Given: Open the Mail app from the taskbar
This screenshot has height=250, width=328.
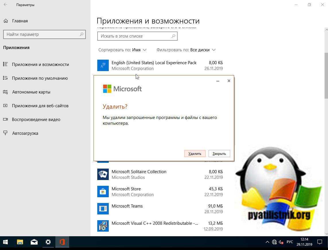Looking at the screenshot, I should click(34, 242).
